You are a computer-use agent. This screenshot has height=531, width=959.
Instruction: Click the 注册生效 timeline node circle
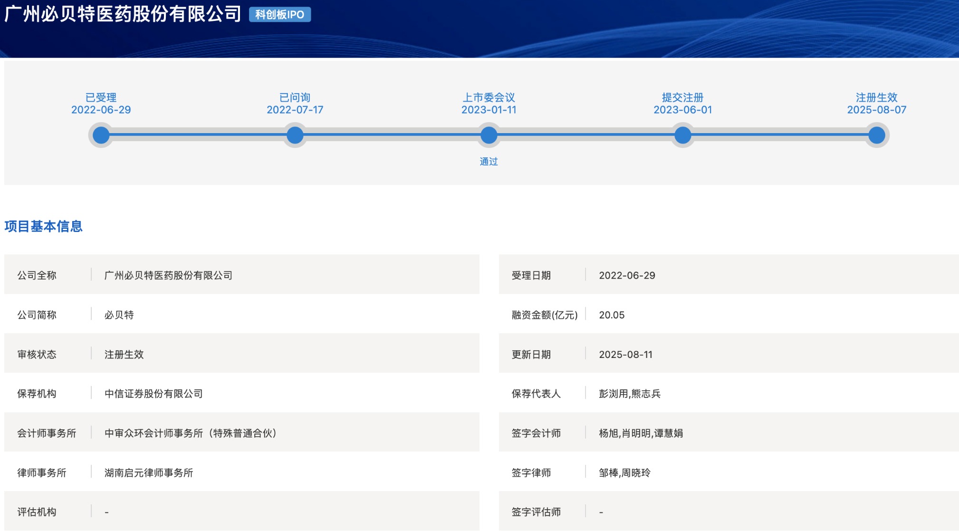click(877, 135)
